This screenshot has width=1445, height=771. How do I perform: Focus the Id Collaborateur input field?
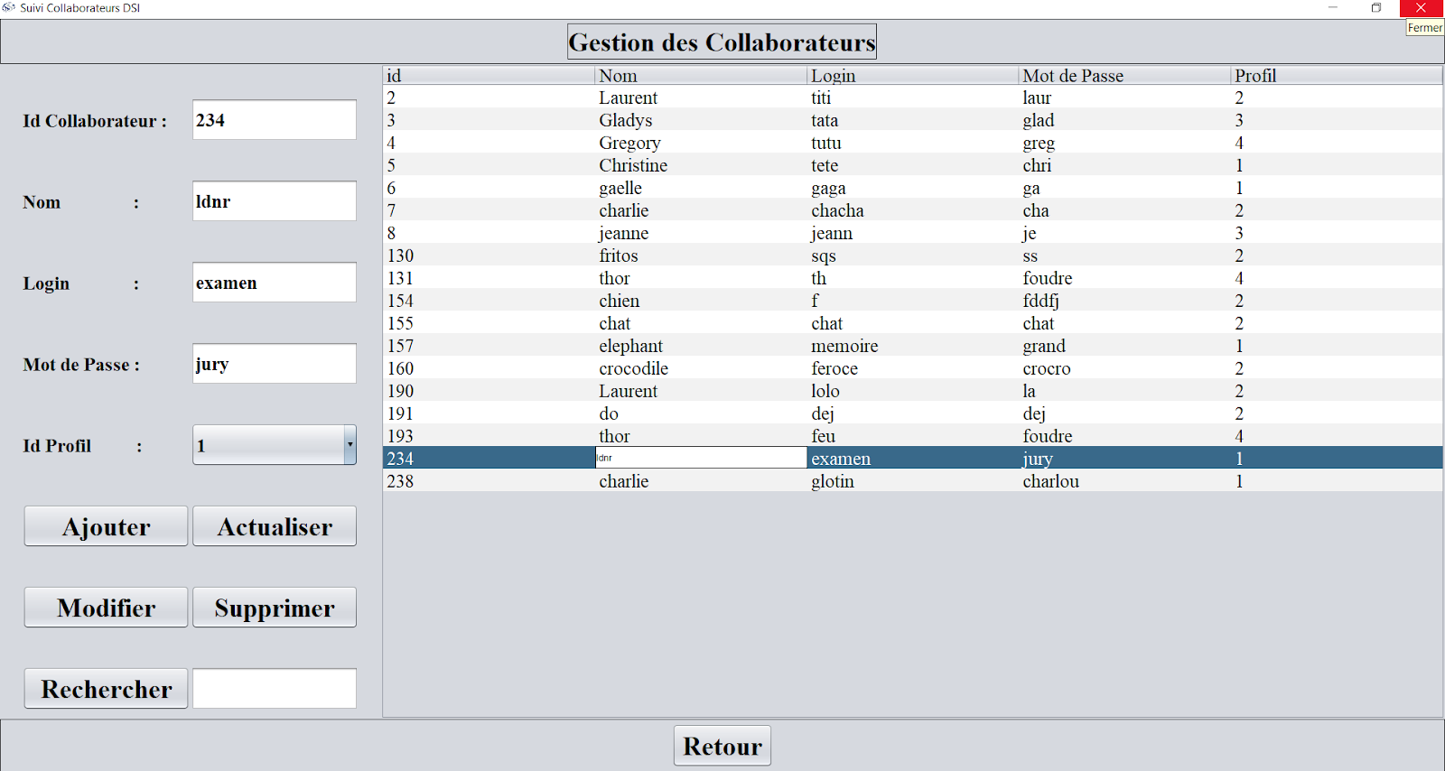tap(275, 120)
